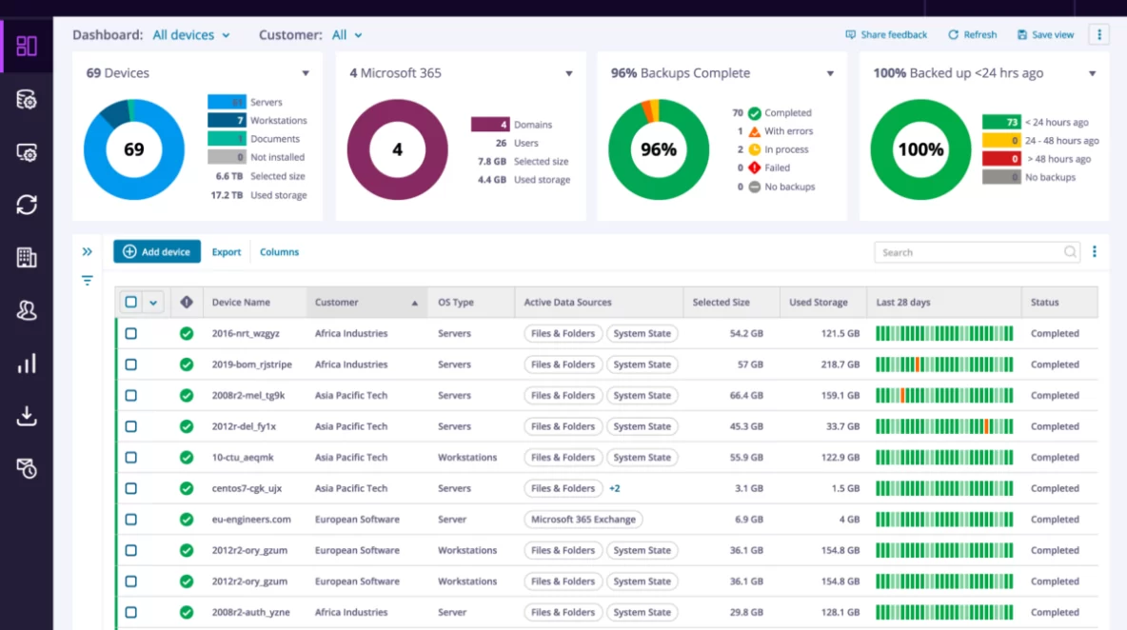Image resolution: width=1127 pixels, height=630 pixels.
Task: Click into the Search input field
Action: pyautogui.click(x=969, y=252)
